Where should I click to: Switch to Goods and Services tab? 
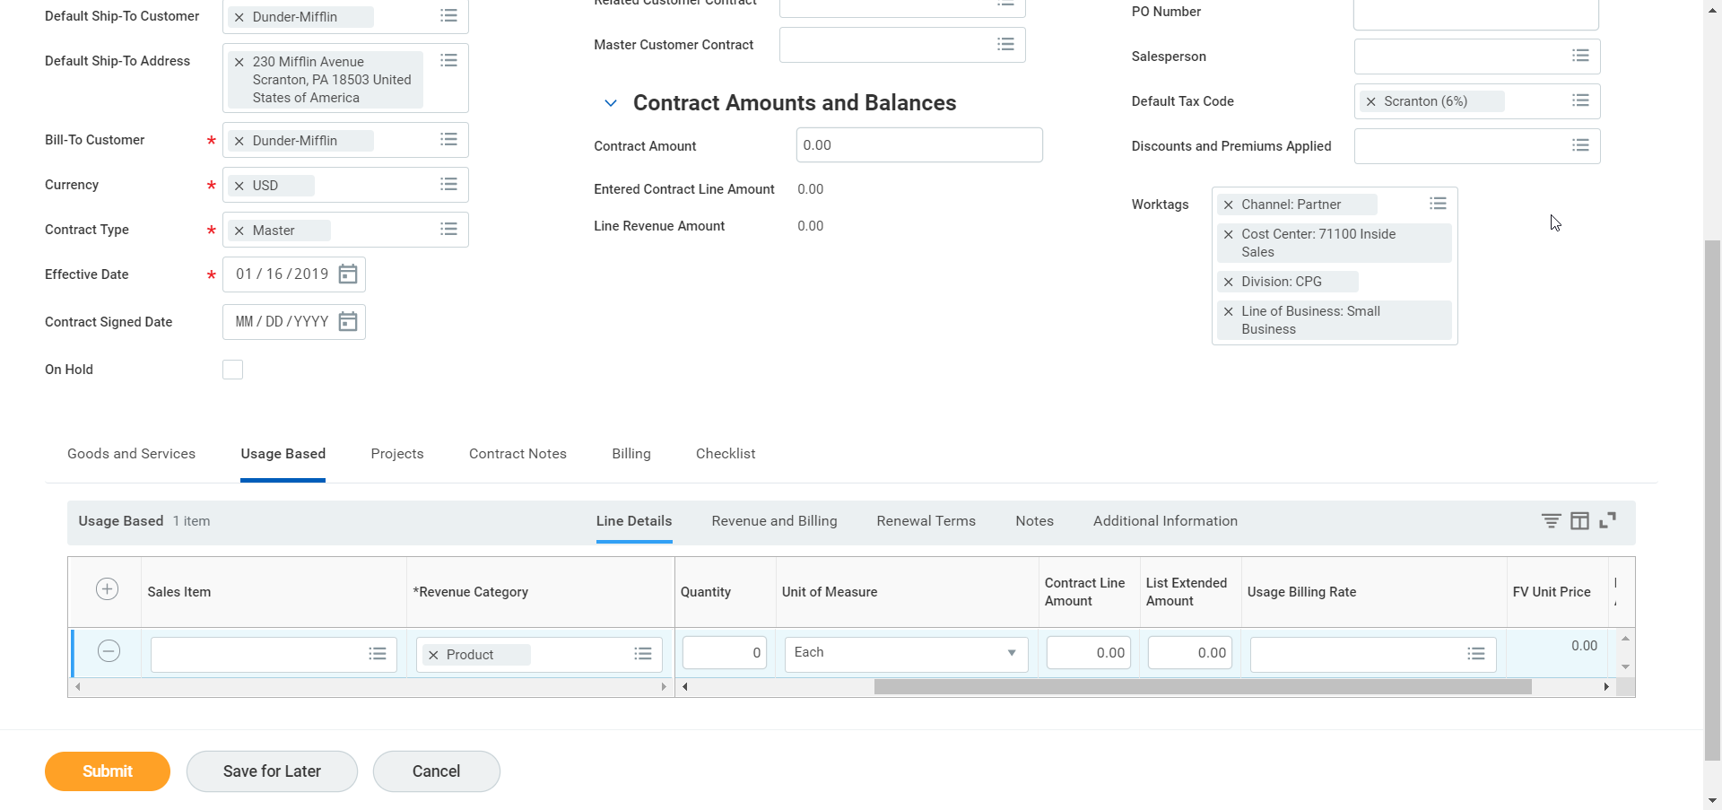[131, 454]
